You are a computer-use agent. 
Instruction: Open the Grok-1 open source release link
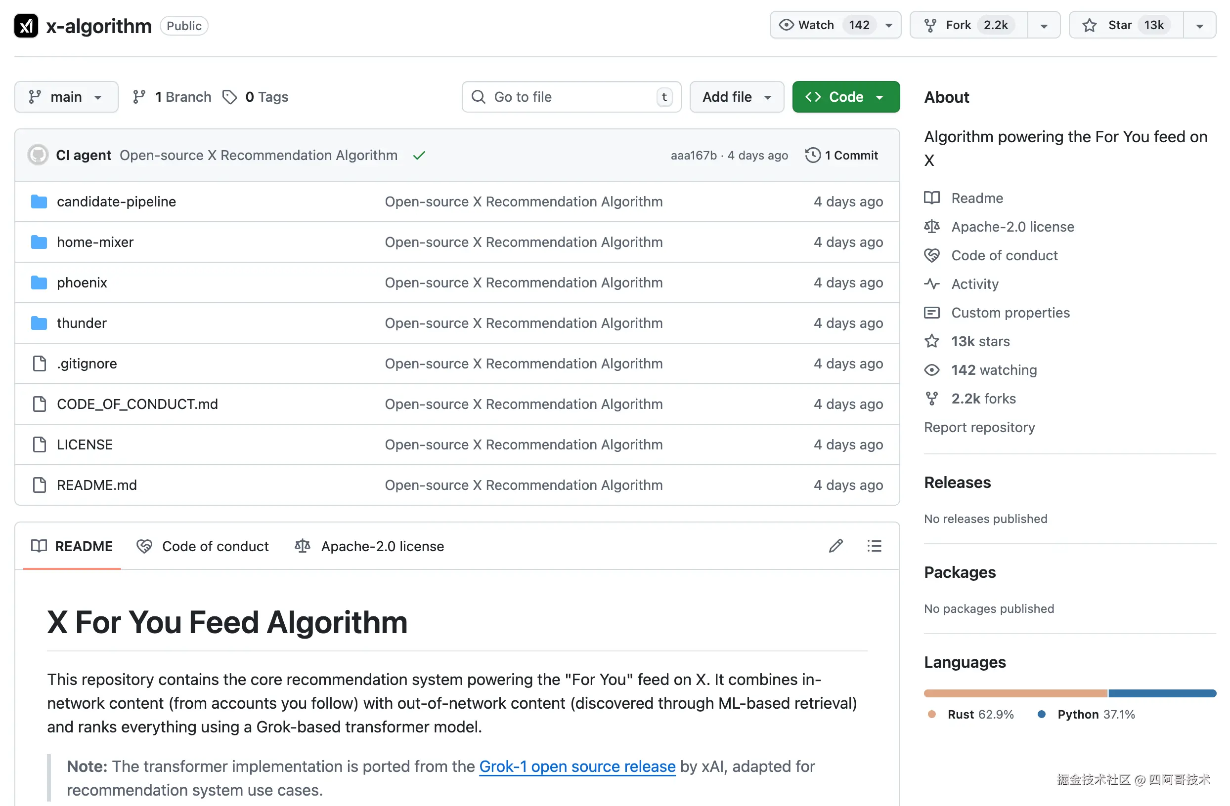(x=577, y=766)
